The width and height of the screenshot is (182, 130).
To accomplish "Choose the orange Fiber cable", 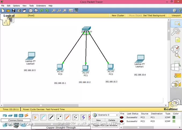I will click(x=67, y=117).
